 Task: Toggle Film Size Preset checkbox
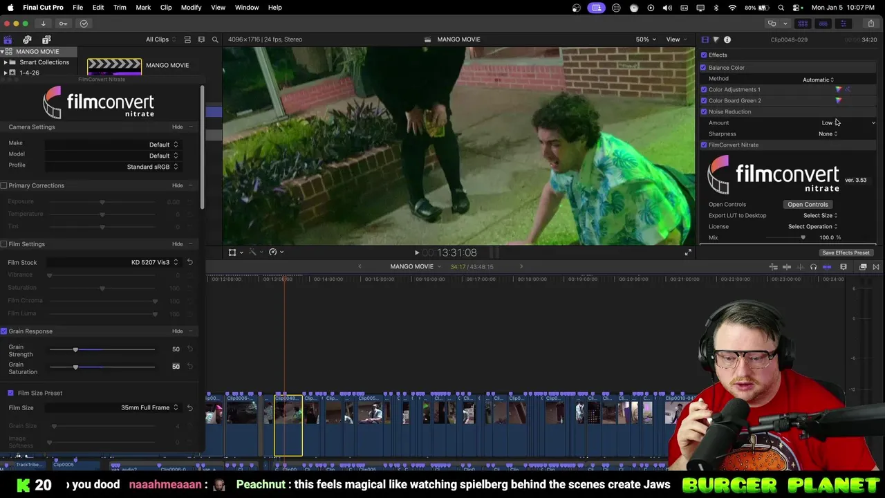10,393
